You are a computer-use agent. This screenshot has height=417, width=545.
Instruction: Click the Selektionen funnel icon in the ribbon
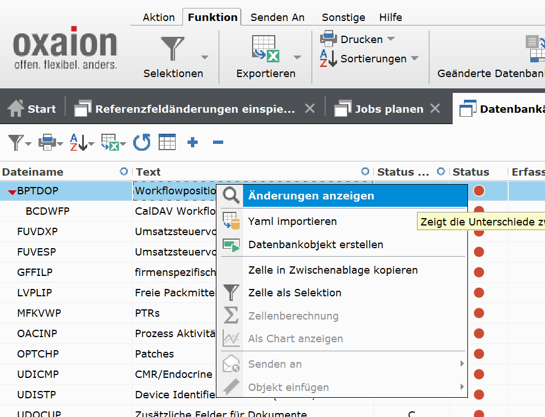[172, 49]
